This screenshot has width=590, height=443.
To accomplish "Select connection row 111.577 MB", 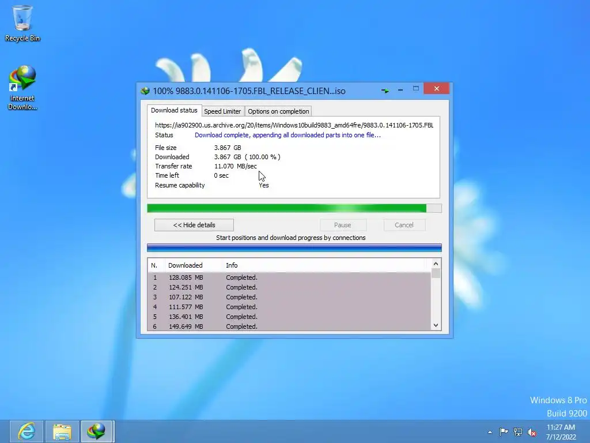I will (289, 307).
